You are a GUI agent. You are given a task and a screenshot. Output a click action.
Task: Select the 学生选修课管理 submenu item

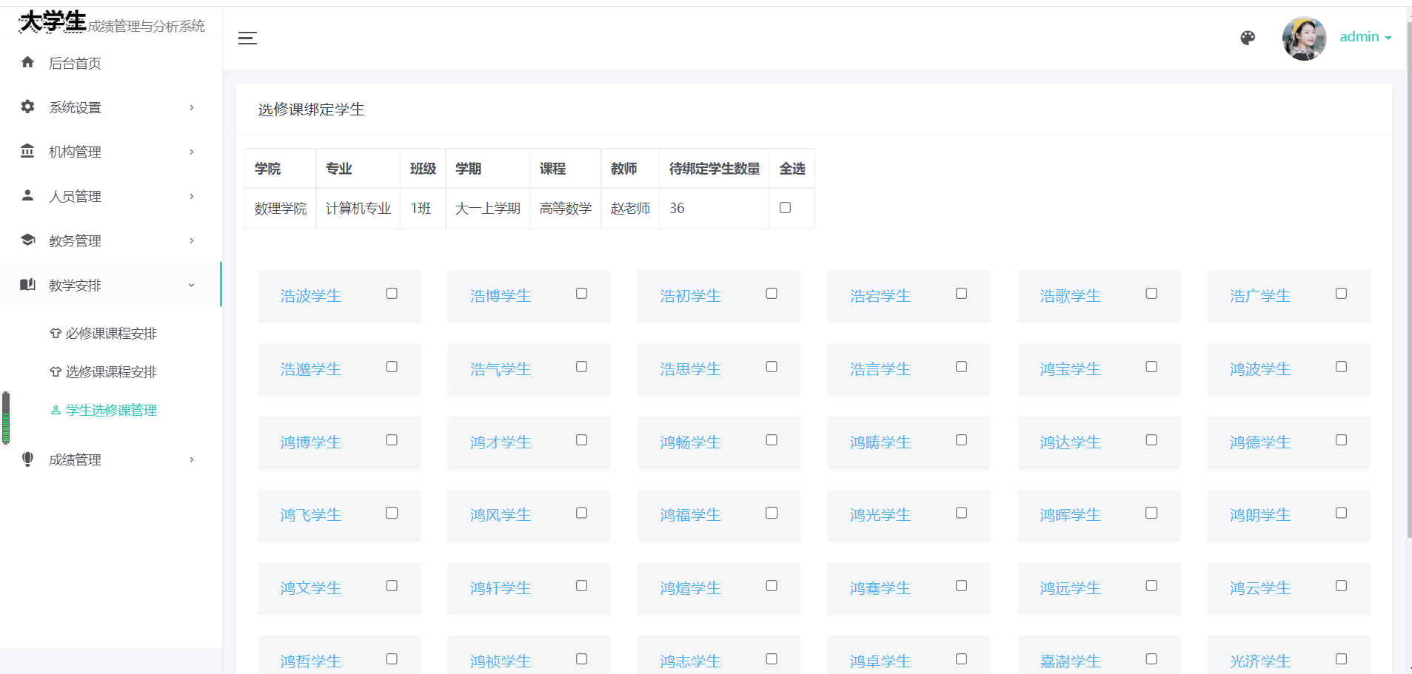click(x=111, y=410)
